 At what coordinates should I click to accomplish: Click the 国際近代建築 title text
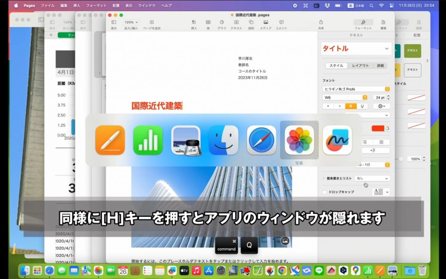(x=157, y=106)
